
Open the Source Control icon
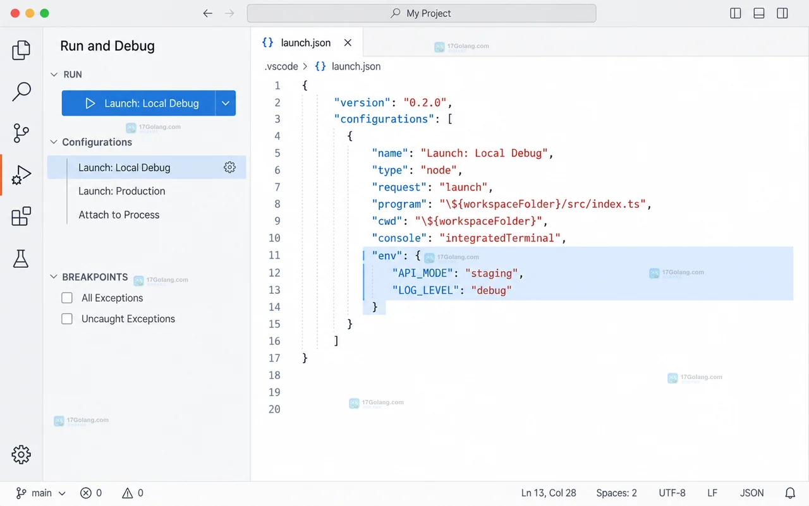tap(21, 133)
